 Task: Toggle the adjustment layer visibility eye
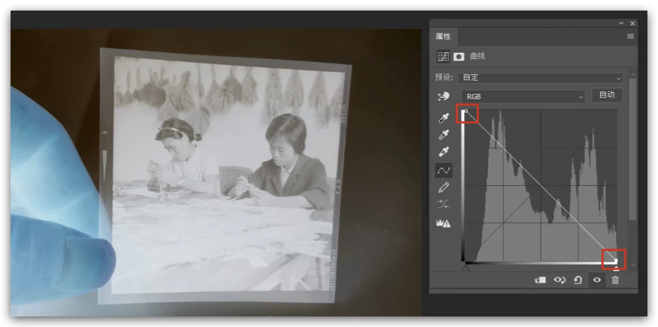click(597, 280)
